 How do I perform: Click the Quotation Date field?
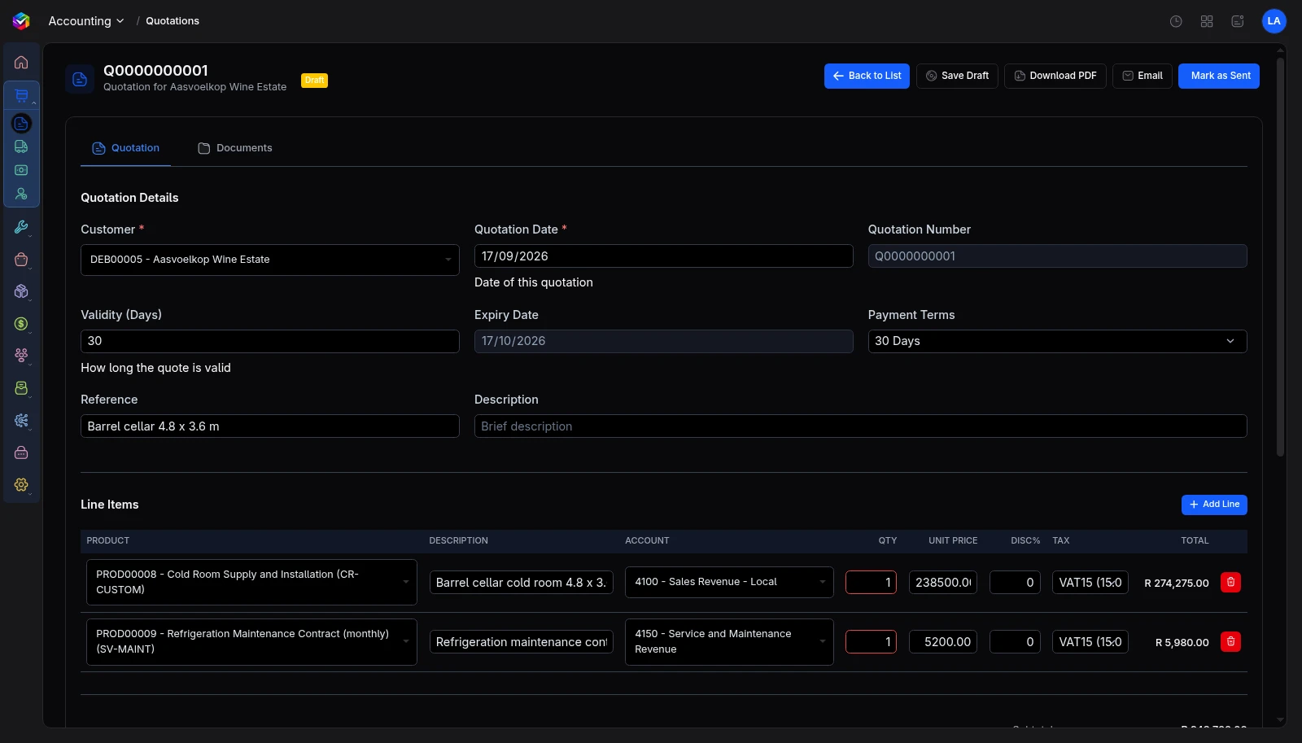tap(664, 256)
